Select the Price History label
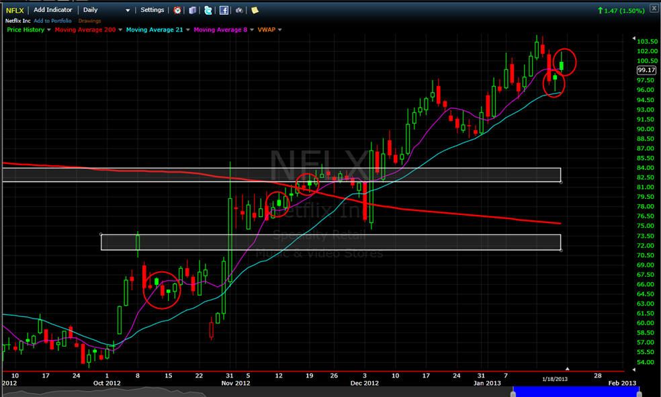The height and width of the screenshot is (397, 661). tap(26, 30)
